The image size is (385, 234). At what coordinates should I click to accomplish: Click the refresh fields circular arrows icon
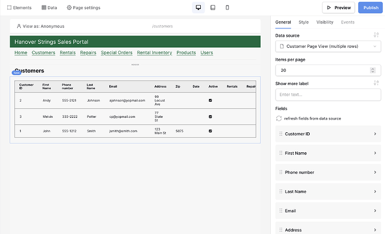278,118
